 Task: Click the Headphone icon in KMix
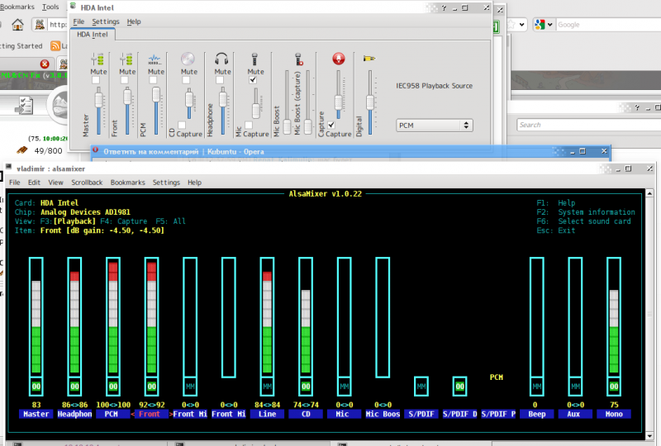coord(221,59)
